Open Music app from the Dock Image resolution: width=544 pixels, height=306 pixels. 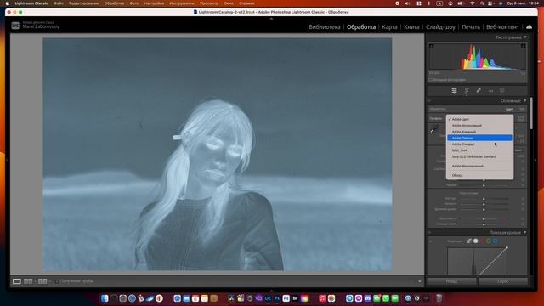pos(322,298)
